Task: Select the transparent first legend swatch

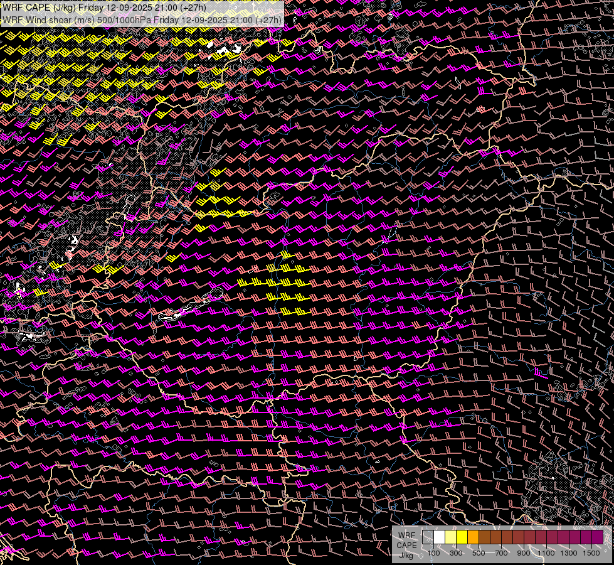Action: pos(428,537)
